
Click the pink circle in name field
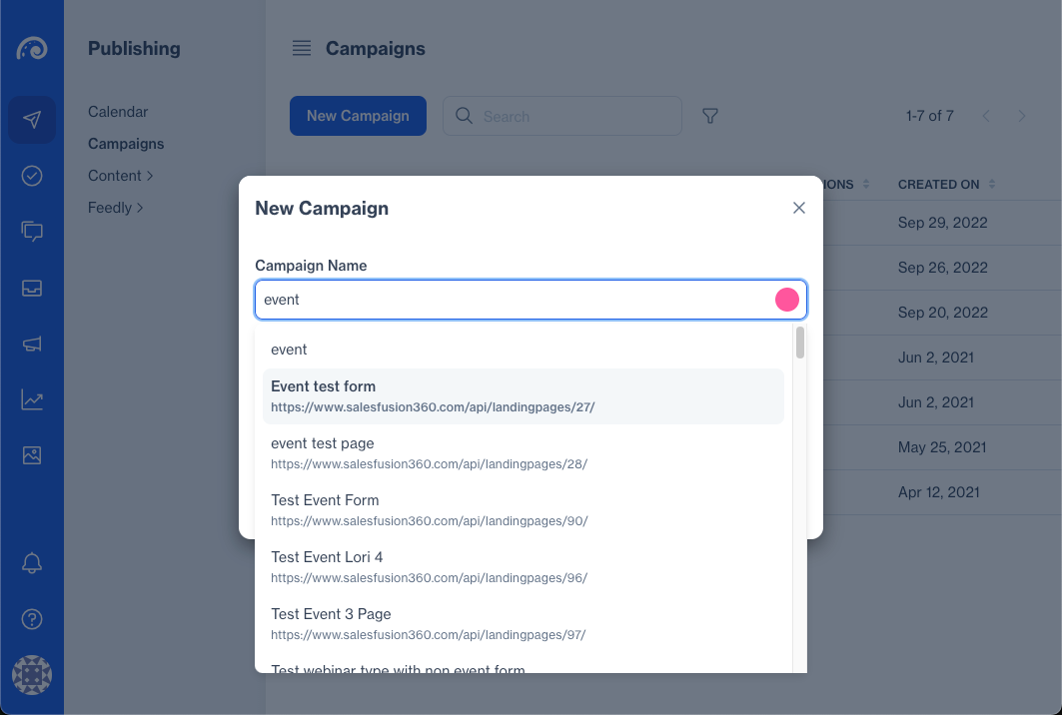(787, 300)
